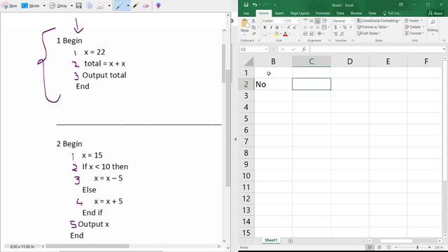Image resolution: width=448 pixels, height=252 pixels.
Task: Select the pink Eraser tool
Action: 146,6
